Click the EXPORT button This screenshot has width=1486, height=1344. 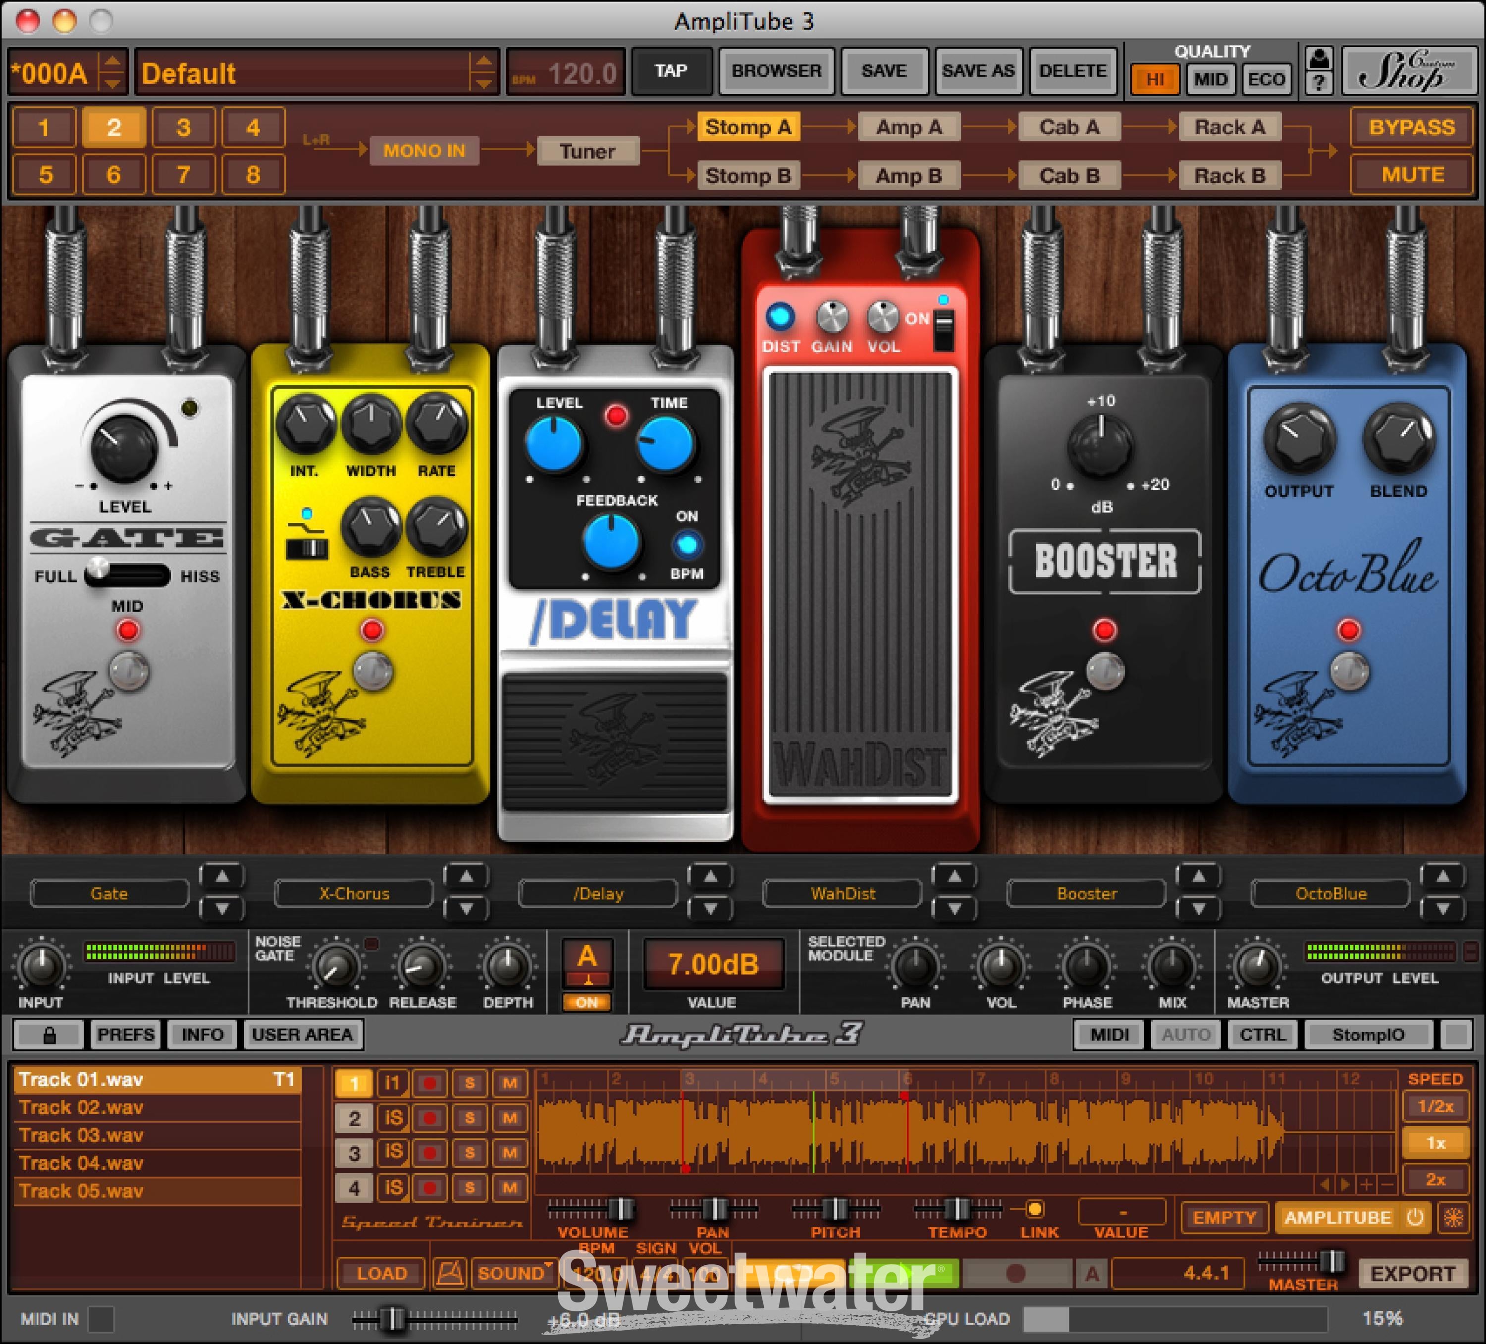tap(1412, 1273)
